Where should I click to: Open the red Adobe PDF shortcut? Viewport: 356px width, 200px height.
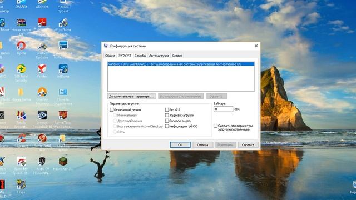coord(42,23)
